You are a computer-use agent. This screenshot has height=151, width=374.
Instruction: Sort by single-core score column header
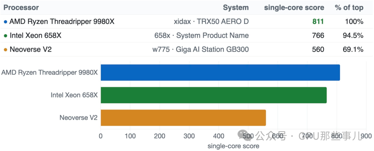tap(294, 8)
